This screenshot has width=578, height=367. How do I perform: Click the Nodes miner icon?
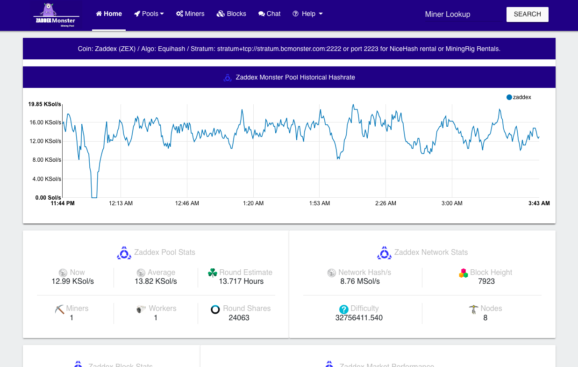pyautogui.click(x=473, y=309)
